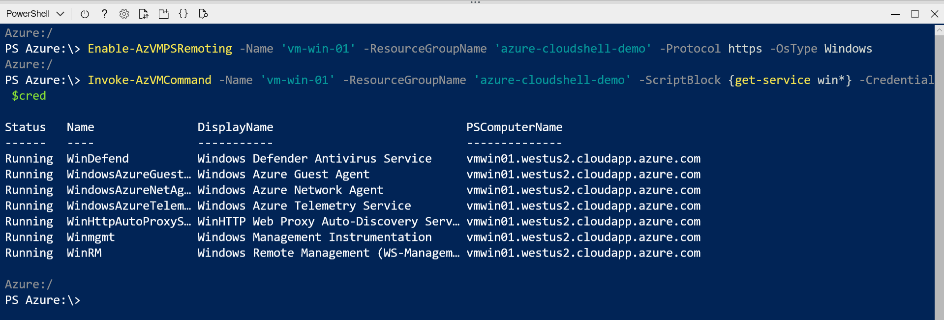This screenshot has height=320, width=944.
Task: Click the Upload/Download files icon
Action: (144, 14)
